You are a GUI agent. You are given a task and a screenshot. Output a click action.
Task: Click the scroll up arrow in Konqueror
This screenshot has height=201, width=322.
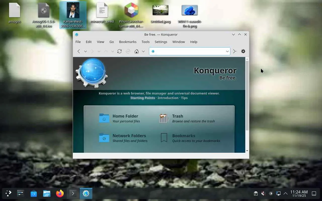247,59
